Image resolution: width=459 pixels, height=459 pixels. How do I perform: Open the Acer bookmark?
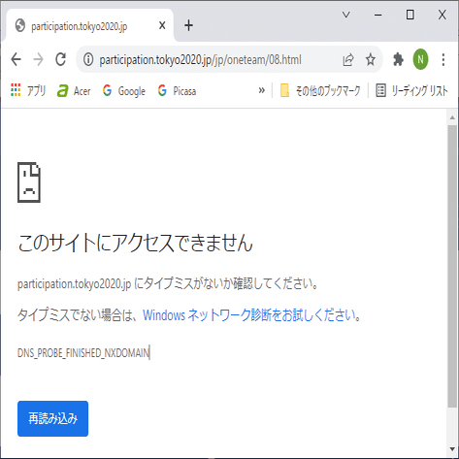[x=74, y=91]
